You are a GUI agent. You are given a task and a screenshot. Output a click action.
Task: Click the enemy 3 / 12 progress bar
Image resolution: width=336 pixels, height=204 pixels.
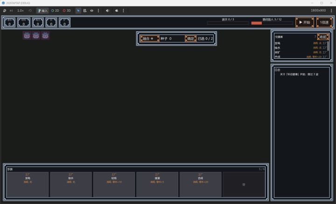[272, 23]
